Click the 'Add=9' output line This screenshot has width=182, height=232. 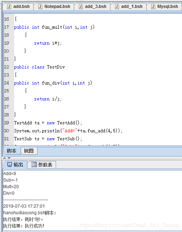[x=10, y=173]
